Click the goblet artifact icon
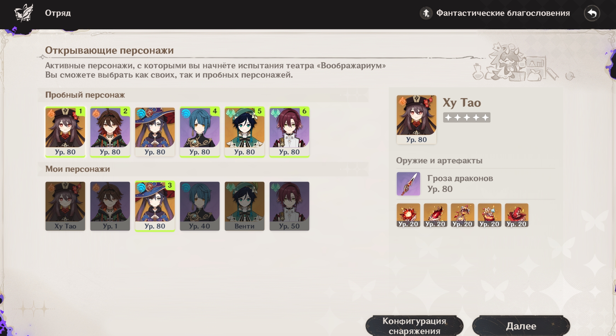The width and height of the screenshot is (616, 336). [490, 215]
